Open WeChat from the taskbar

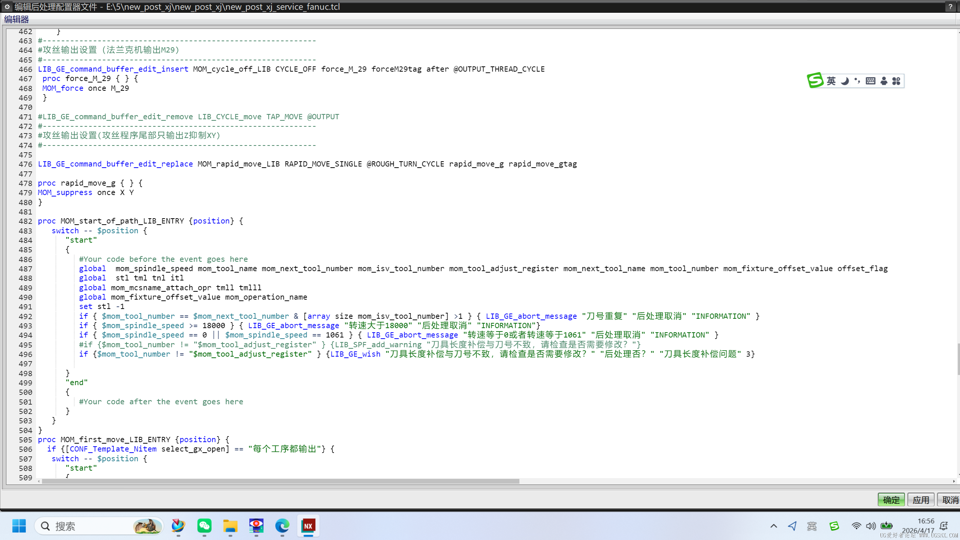pos(204,526)
